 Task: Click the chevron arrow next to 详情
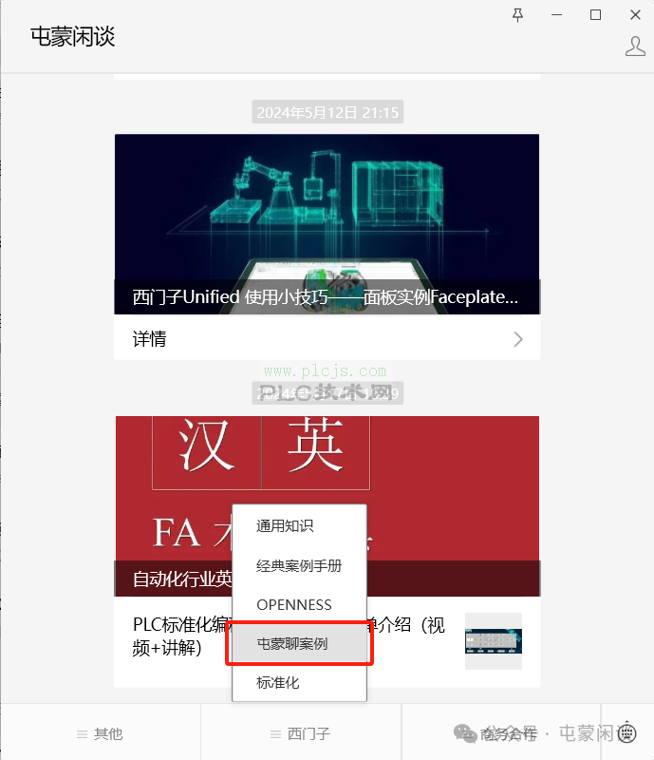[x=518, y=339]
